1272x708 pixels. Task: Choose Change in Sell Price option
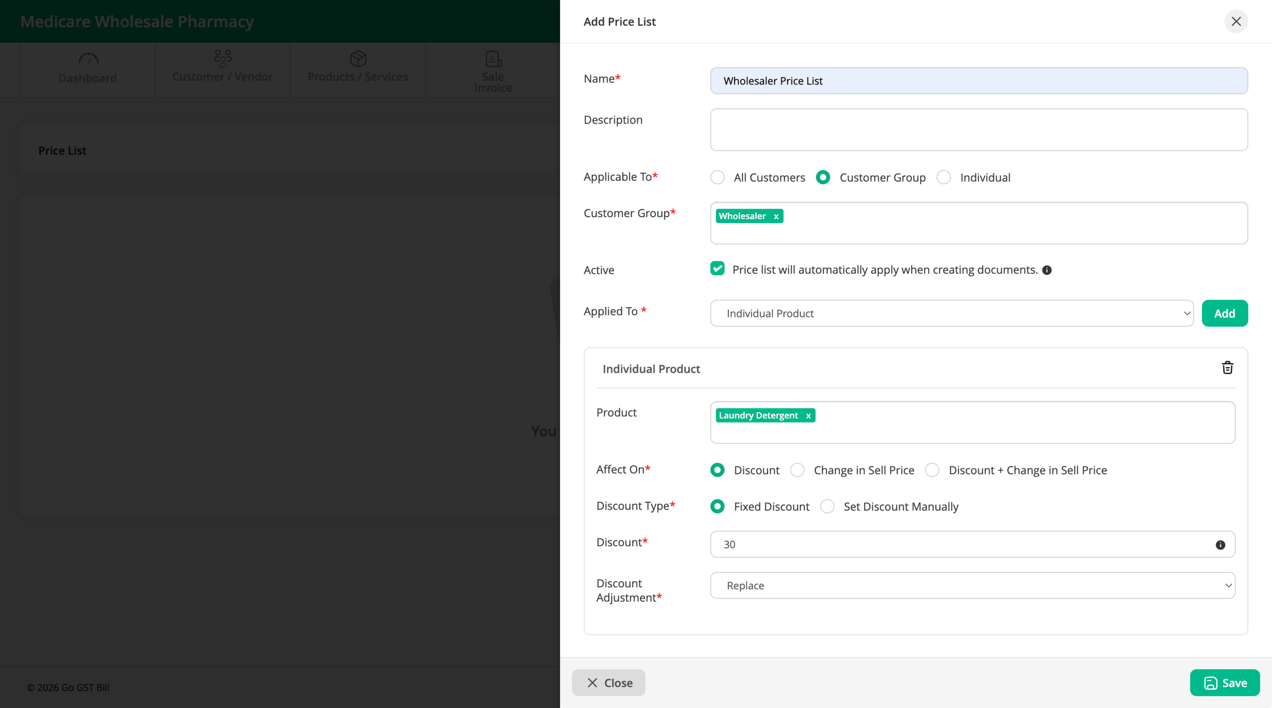pos(797,470)
